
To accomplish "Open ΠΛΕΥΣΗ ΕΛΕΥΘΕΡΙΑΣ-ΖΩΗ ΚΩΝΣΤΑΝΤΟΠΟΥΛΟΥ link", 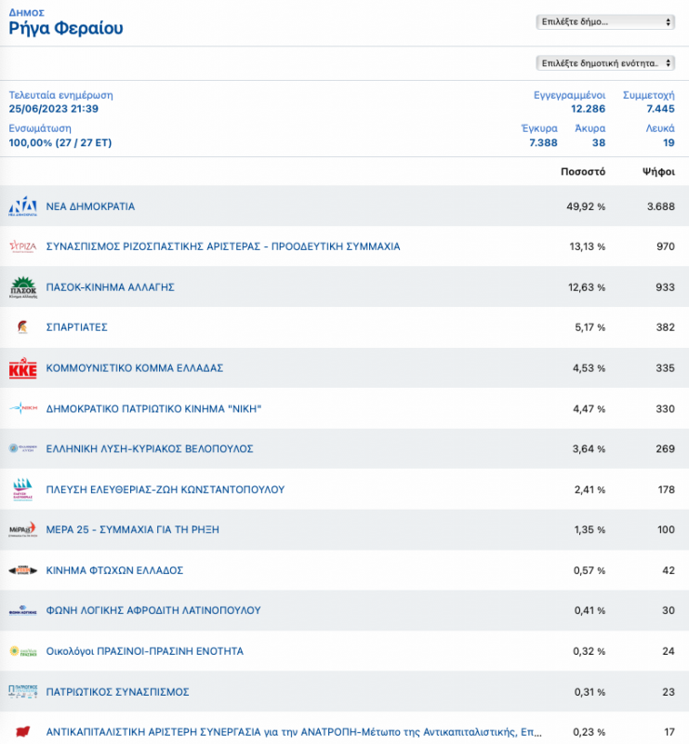I will point(166,489).
